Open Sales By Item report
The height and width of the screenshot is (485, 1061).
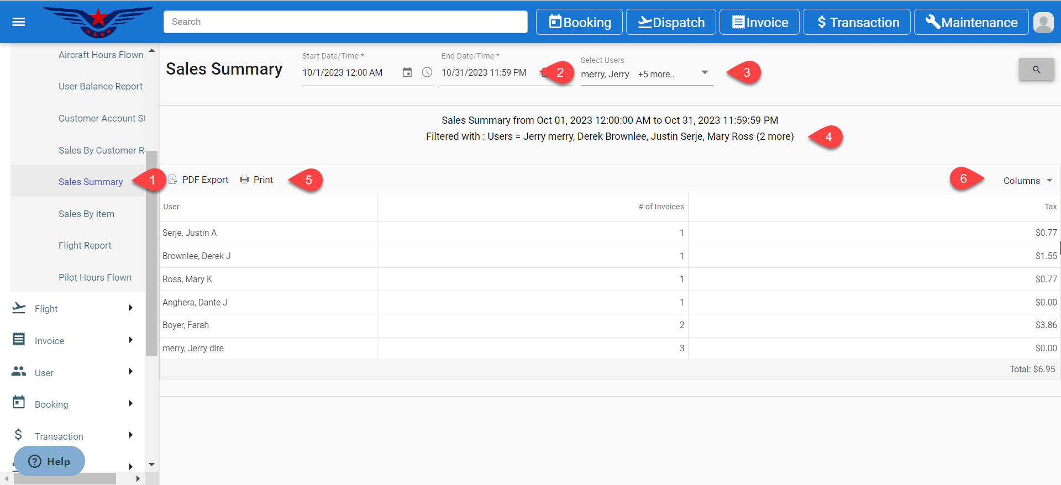pos(86,214)
